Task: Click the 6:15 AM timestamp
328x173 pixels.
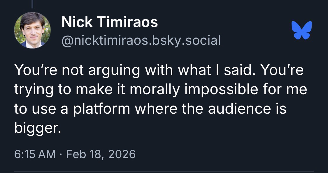Action: [35, 154]
